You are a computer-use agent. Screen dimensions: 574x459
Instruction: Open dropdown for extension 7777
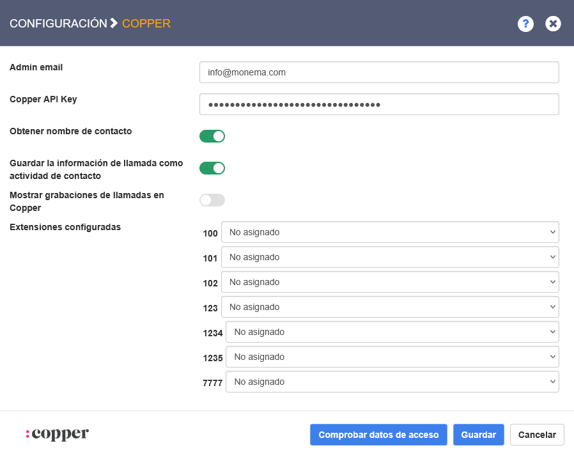(x=392, y=382)
